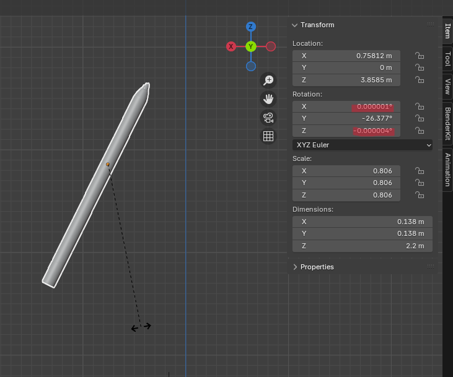This screenshot has width=453, height=377.
Task: Lock Rotation Y with padlock
Action: [420, 118]
